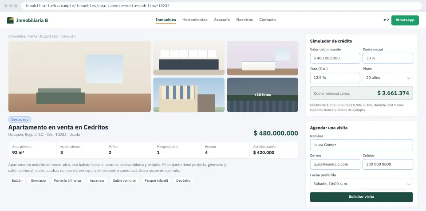Screen dimensions: 426x211
Task: Click the Parqueaderos value 1
Action: click(x=158, y=152)
